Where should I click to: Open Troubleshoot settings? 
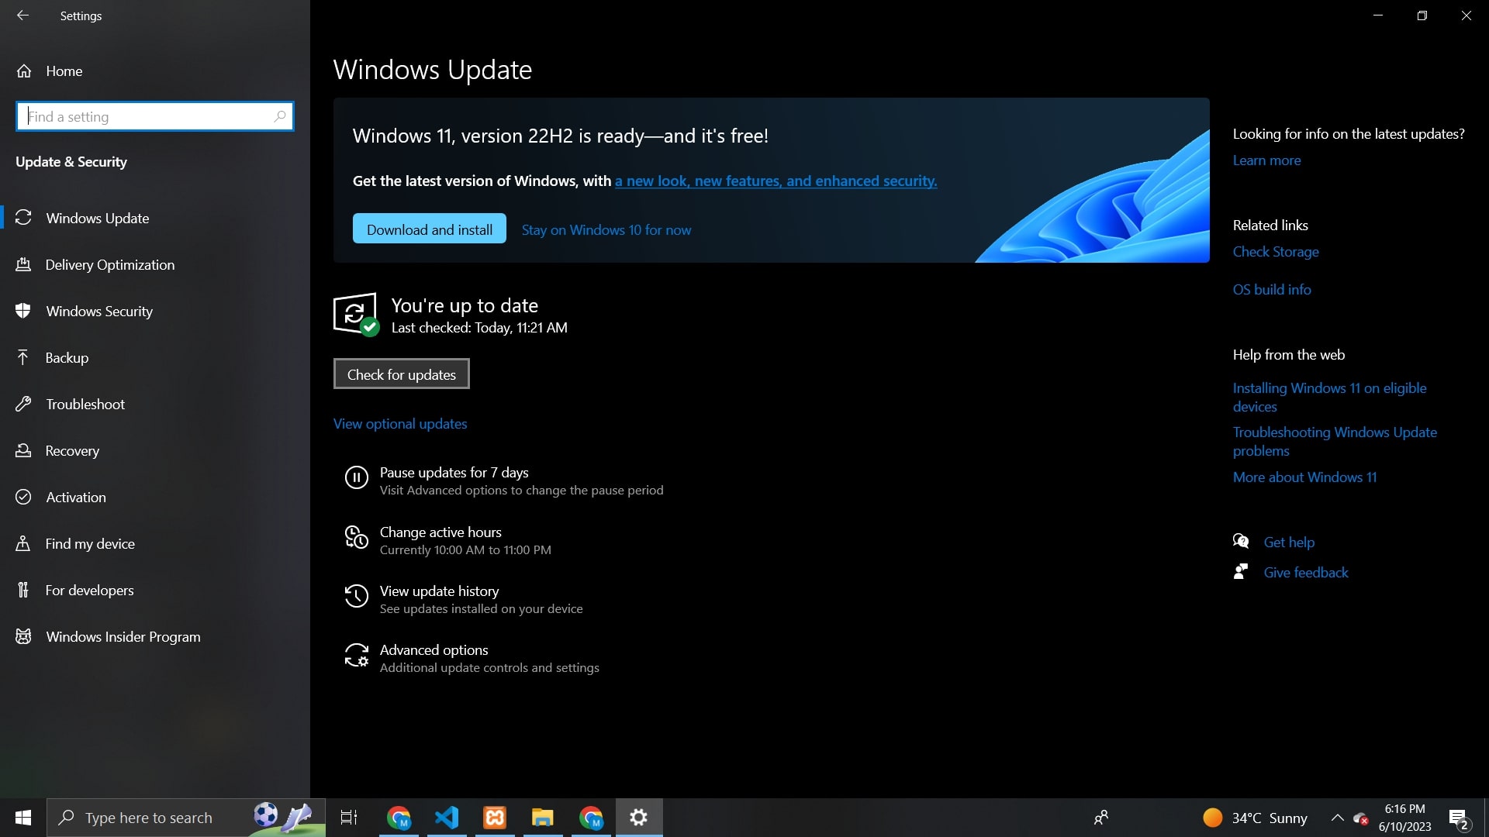tap(155, 405)
